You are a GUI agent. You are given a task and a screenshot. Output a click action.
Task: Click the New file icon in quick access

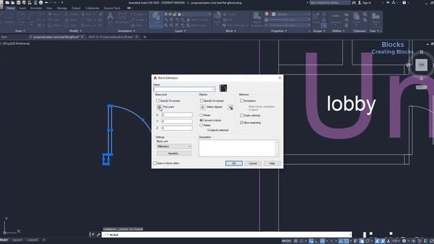coord(7,3)
